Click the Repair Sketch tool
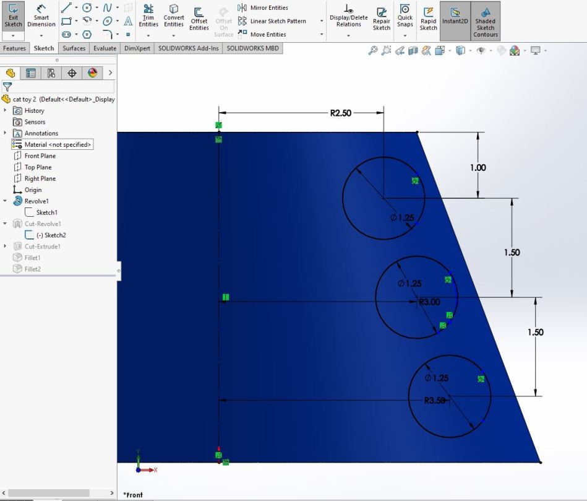Image resolution: width=587 pixels, height=501 pixels. pyautogui.click(x=382, y=19)
